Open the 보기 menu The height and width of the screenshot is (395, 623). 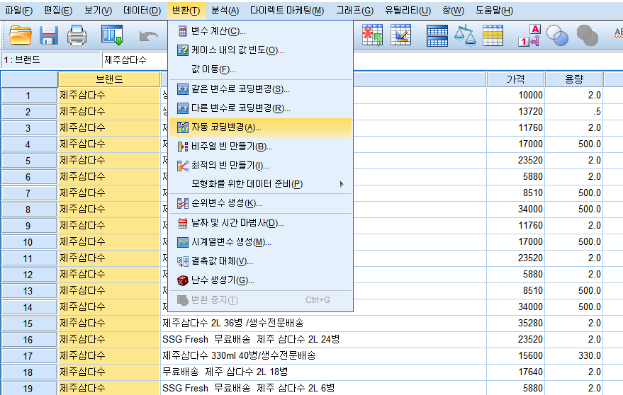click(x=98, y=11)
